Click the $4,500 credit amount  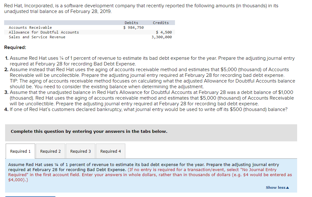(x=165, y=32)
